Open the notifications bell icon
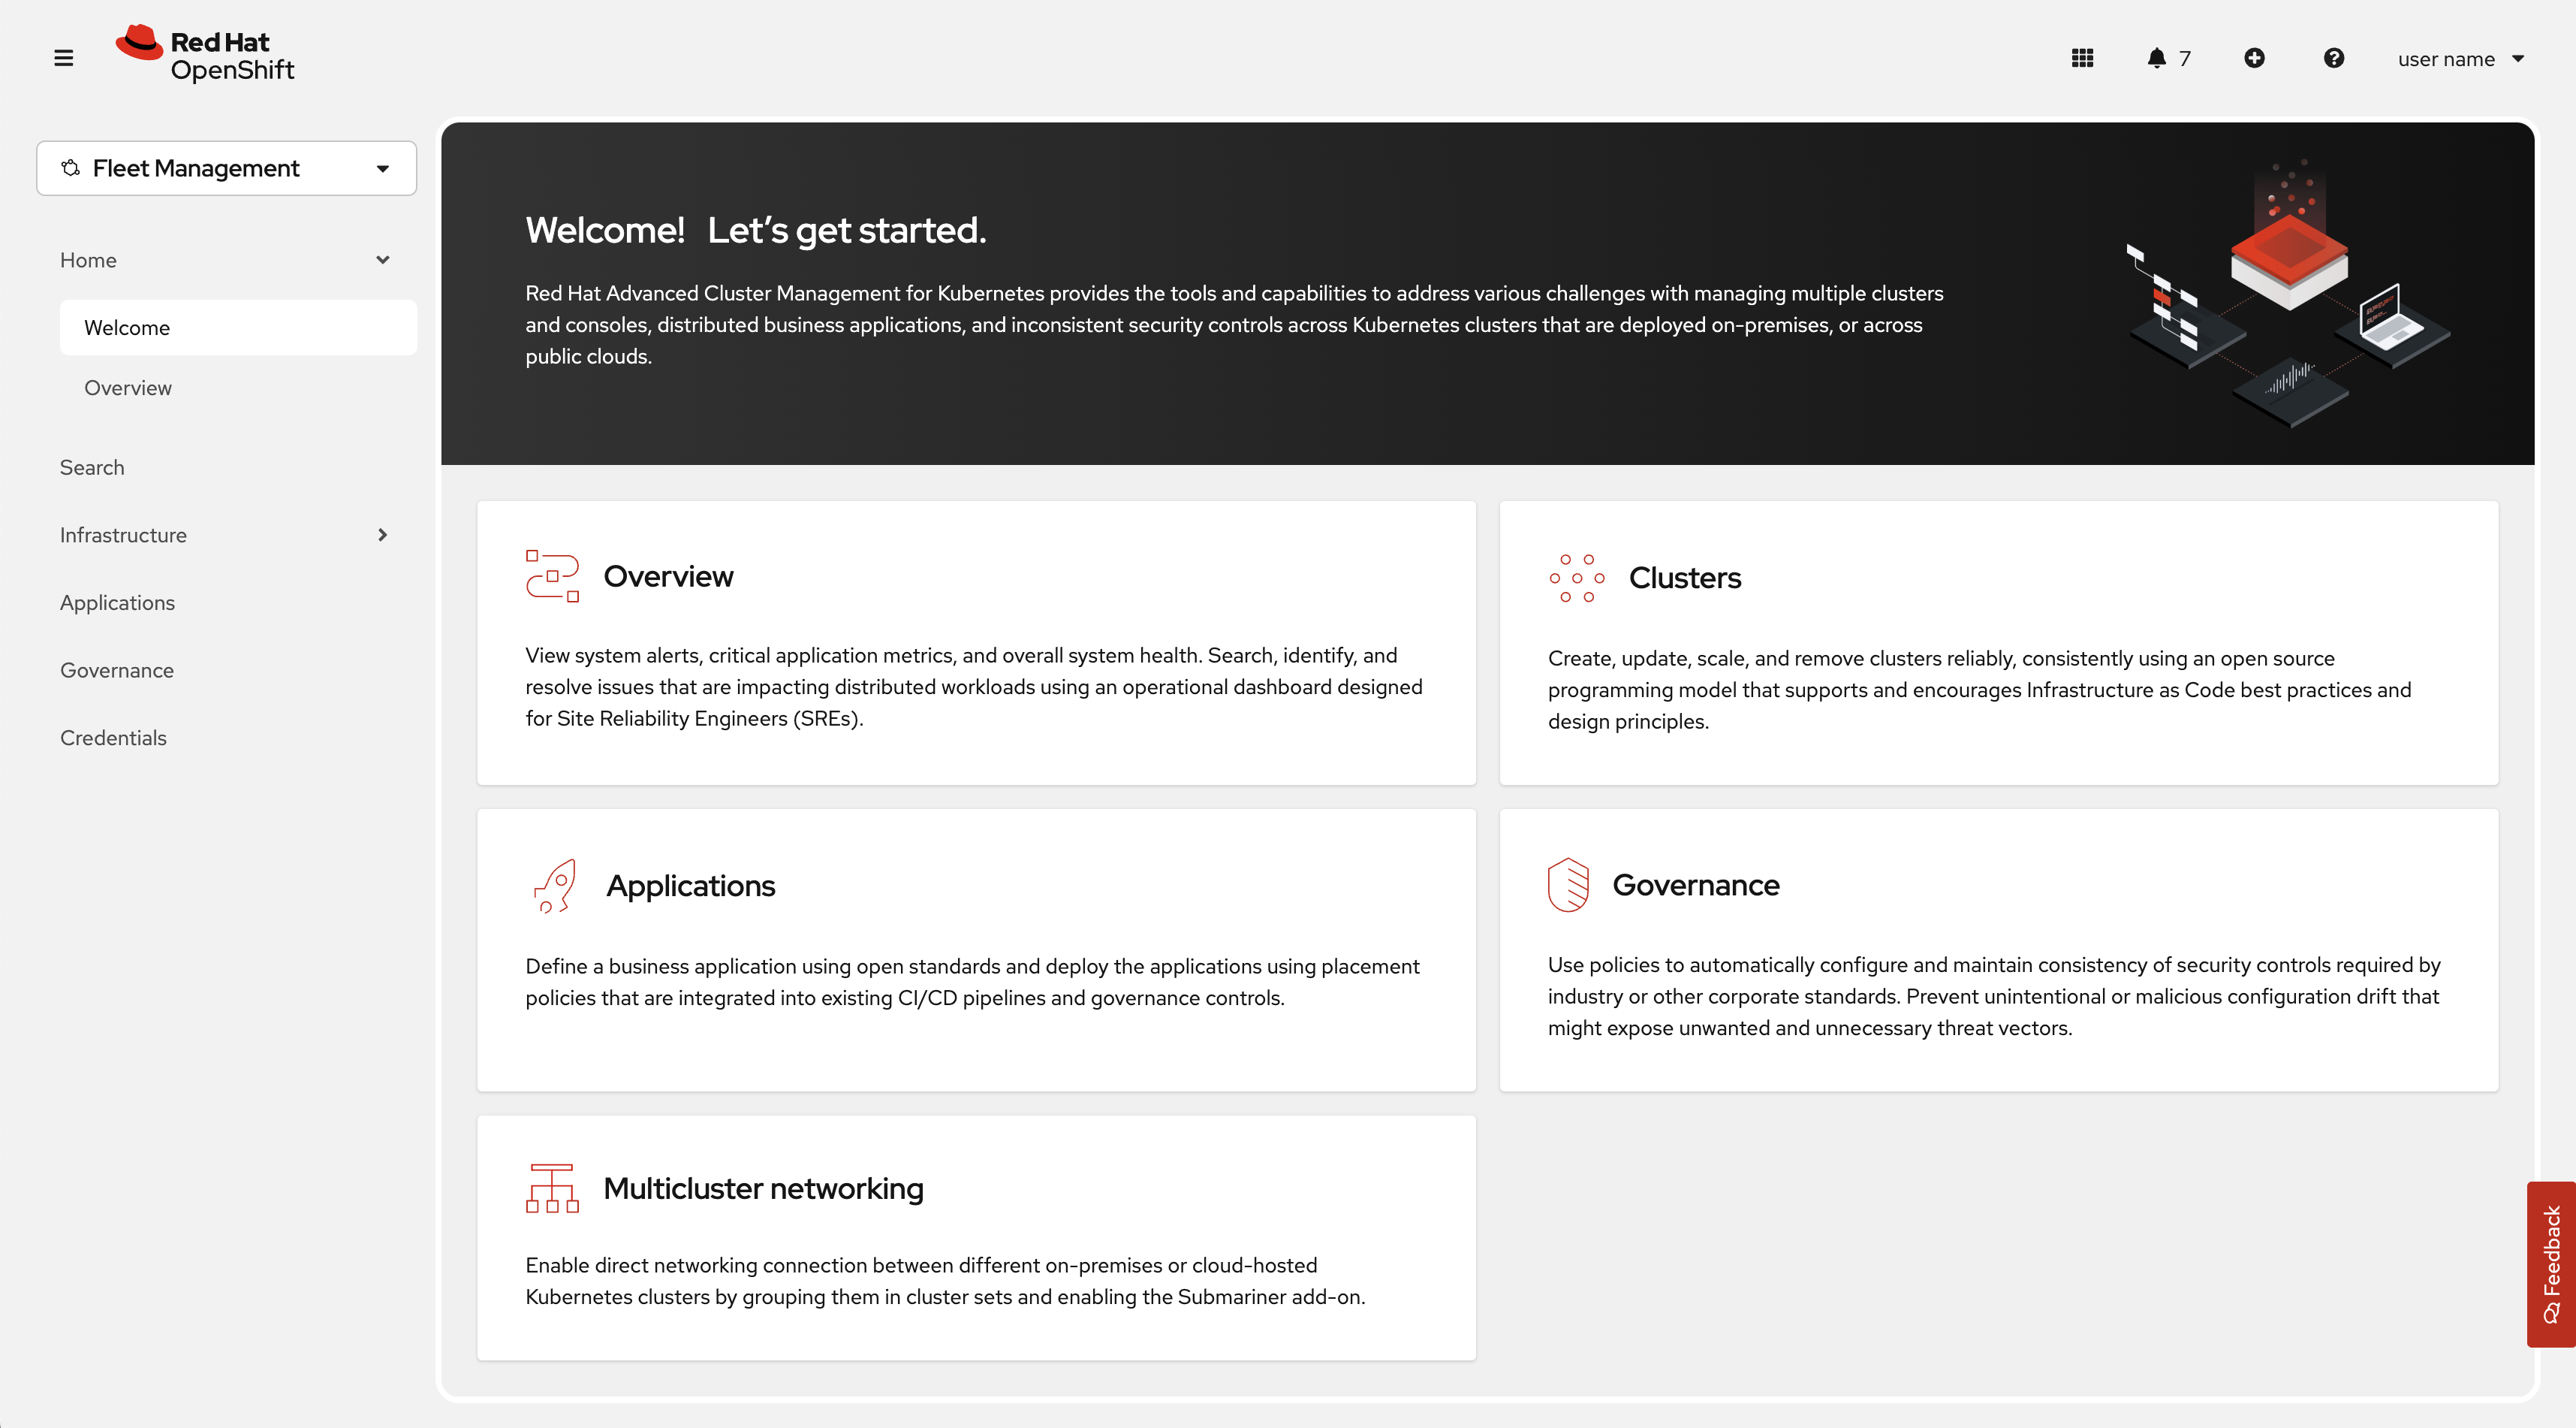 [x=2157, y=58]
